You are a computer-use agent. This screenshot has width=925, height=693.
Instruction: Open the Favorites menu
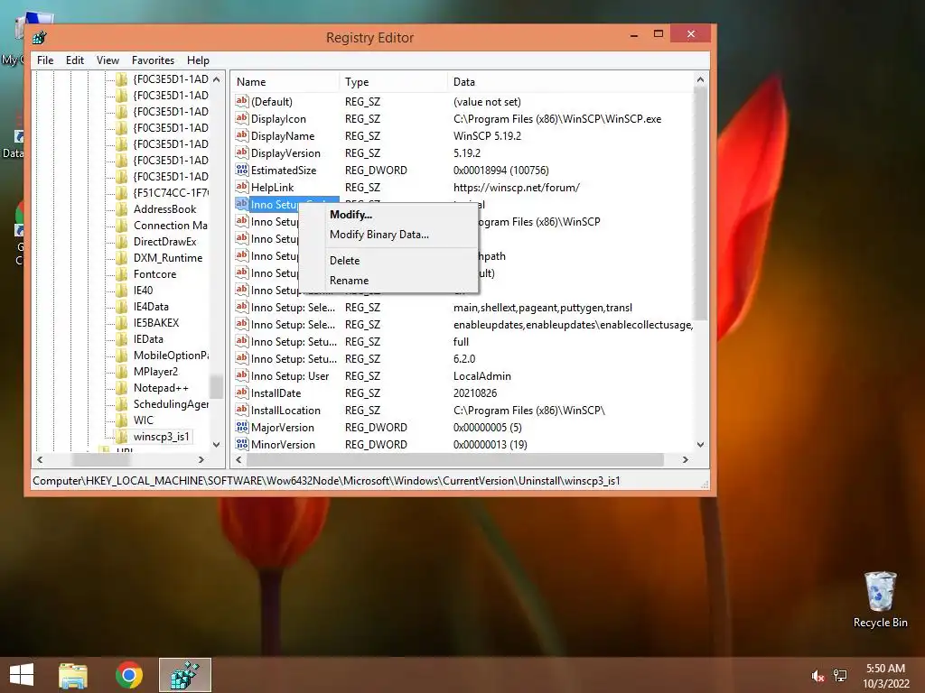153,60
